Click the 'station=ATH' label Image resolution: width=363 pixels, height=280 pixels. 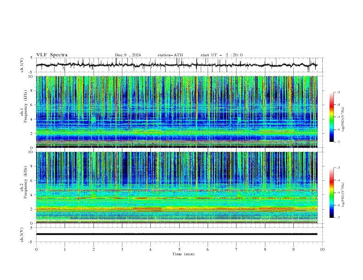click(x=170, y=55)
